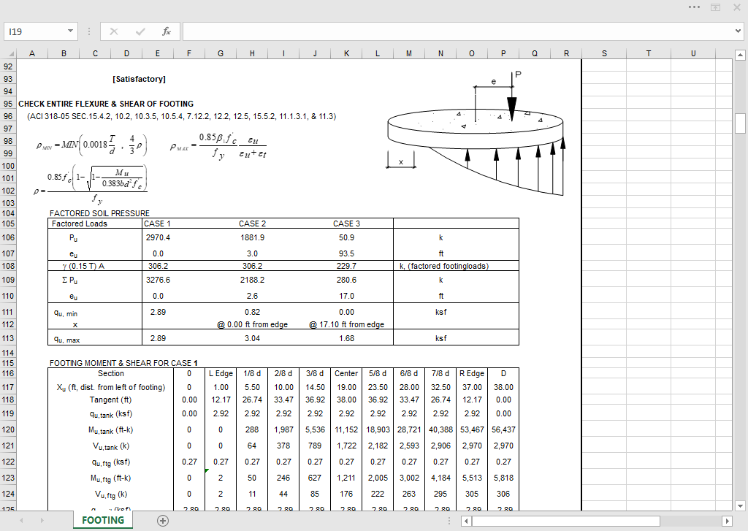Open the three-dot more options menu
The width and height of the screenshot is (748, 531).
point(695,7)
